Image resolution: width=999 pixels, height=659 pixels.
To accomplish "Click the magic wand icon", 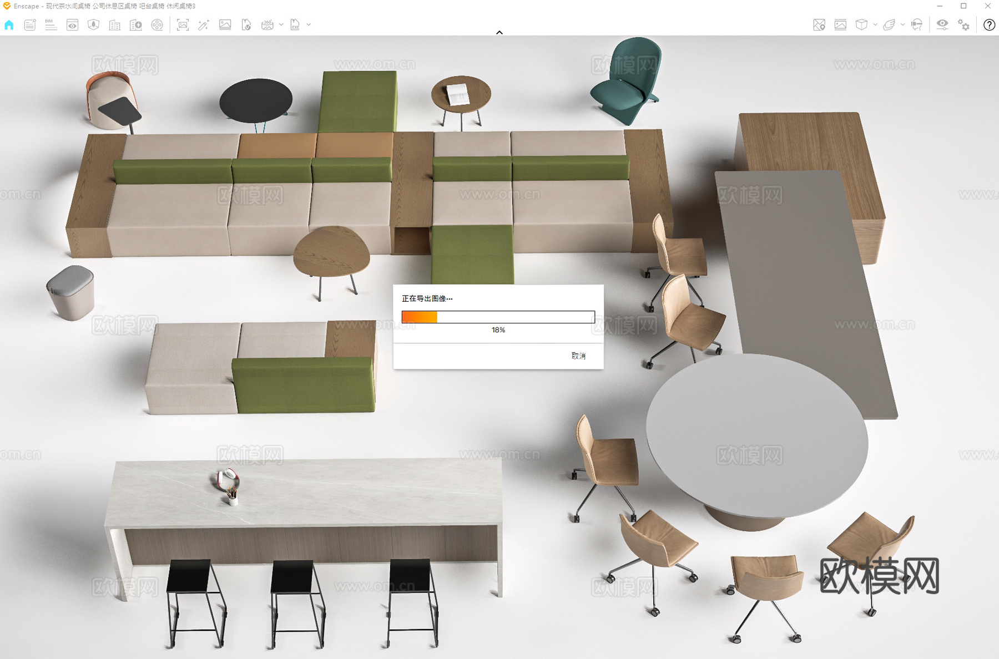I will click(204, 25).
